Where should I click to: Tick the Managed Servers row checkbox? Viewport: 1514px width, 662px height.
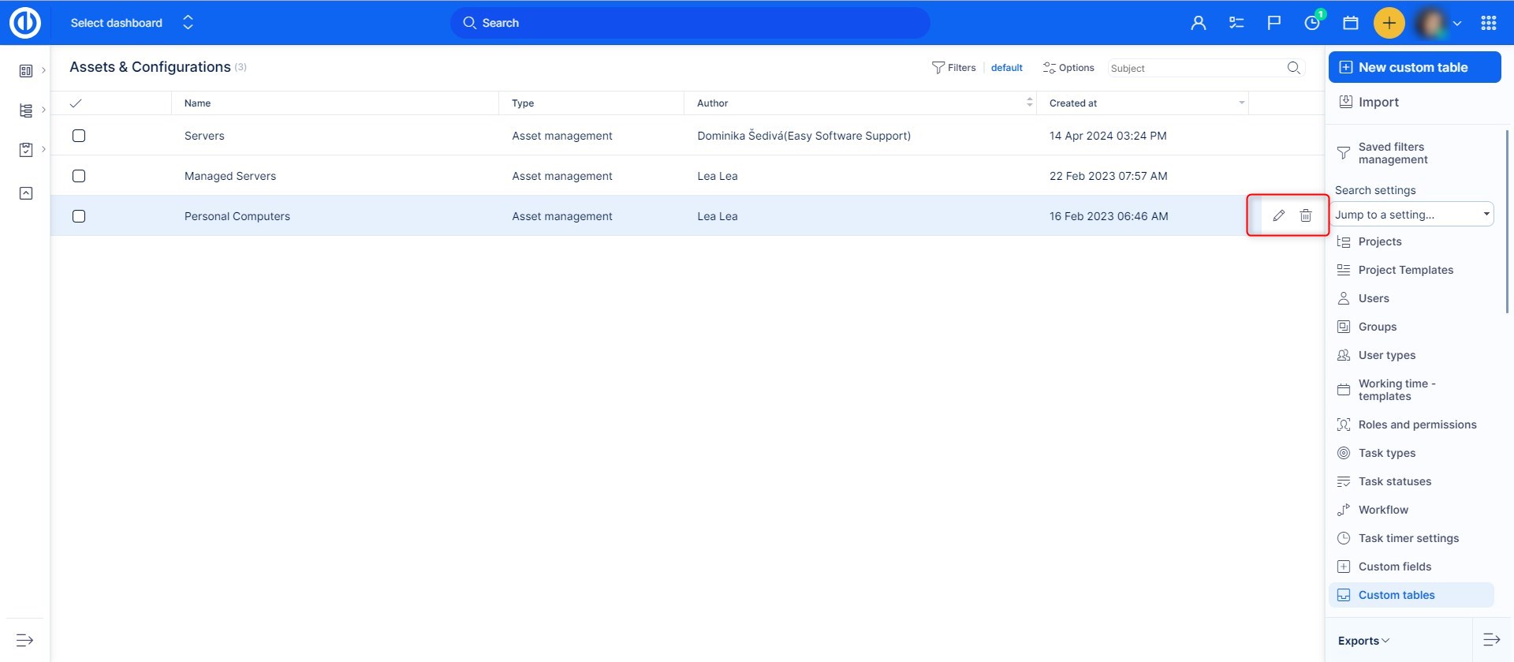tap(79, 176)
